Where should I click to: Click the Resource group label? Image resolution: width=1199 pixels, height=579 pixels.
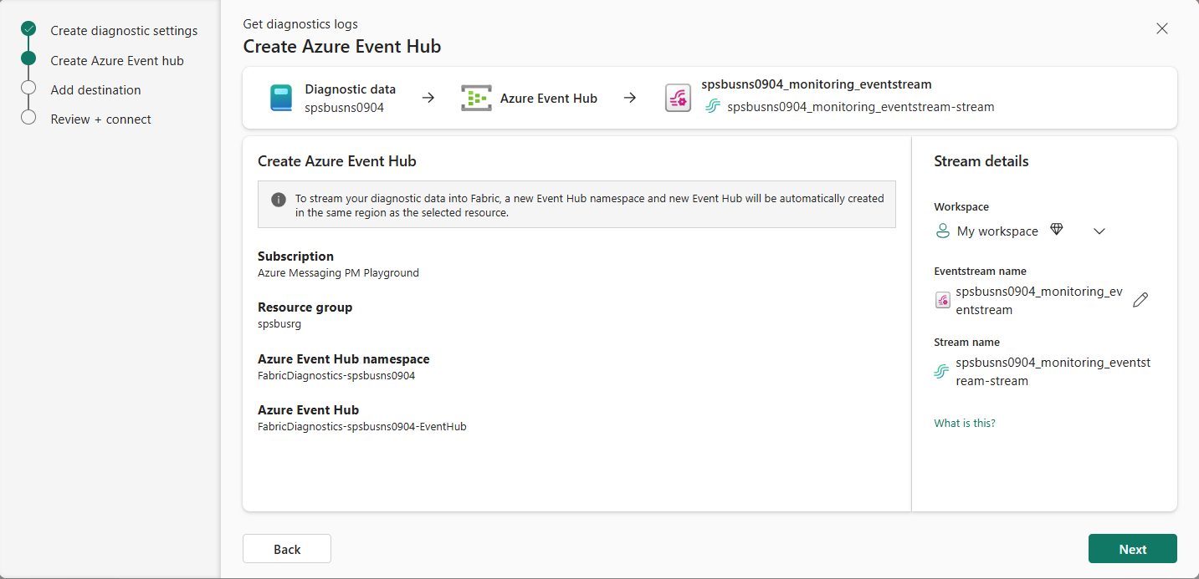[305, 307]
